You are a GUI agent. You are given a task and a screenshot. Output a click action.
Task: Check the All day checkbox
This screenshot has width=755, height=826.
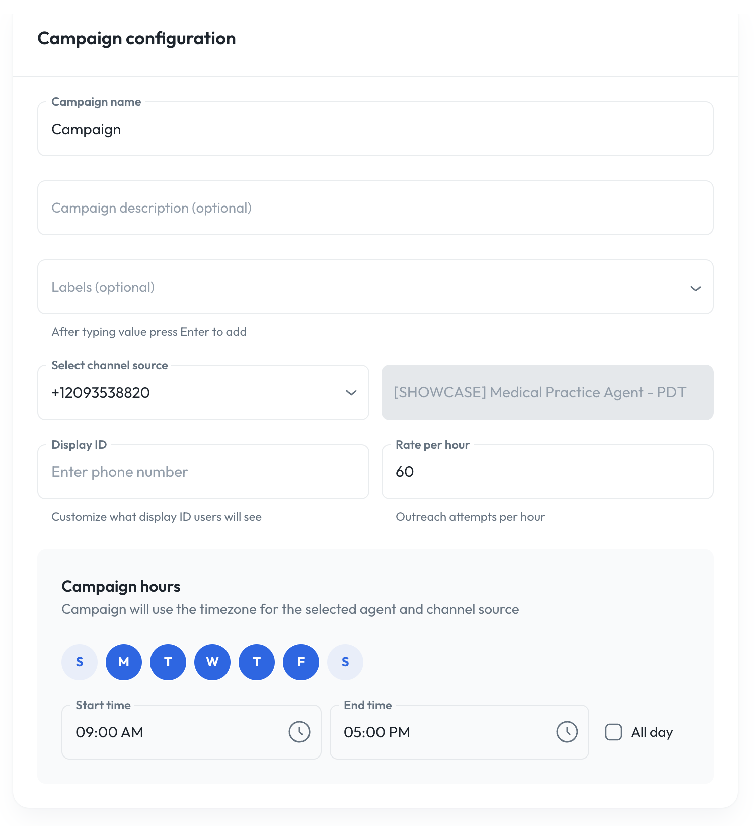613,732
